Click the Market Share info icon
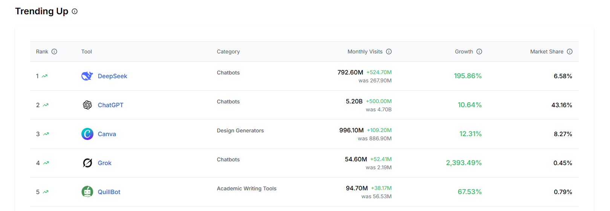610x211 pixels. coord(570,52)
